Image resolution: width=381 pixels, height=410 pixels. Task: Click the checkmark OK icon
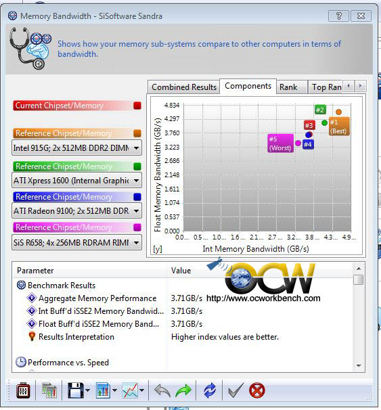236,390
